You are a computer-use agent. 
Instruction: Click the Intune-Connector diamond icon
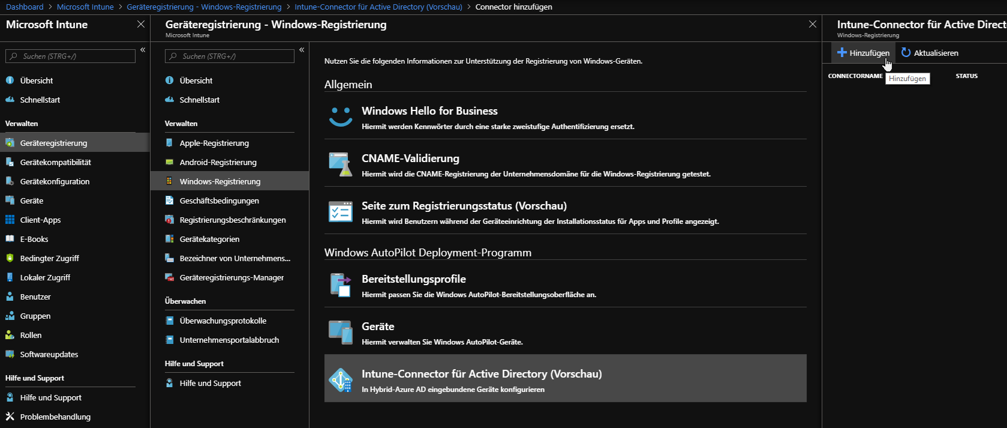341,379
